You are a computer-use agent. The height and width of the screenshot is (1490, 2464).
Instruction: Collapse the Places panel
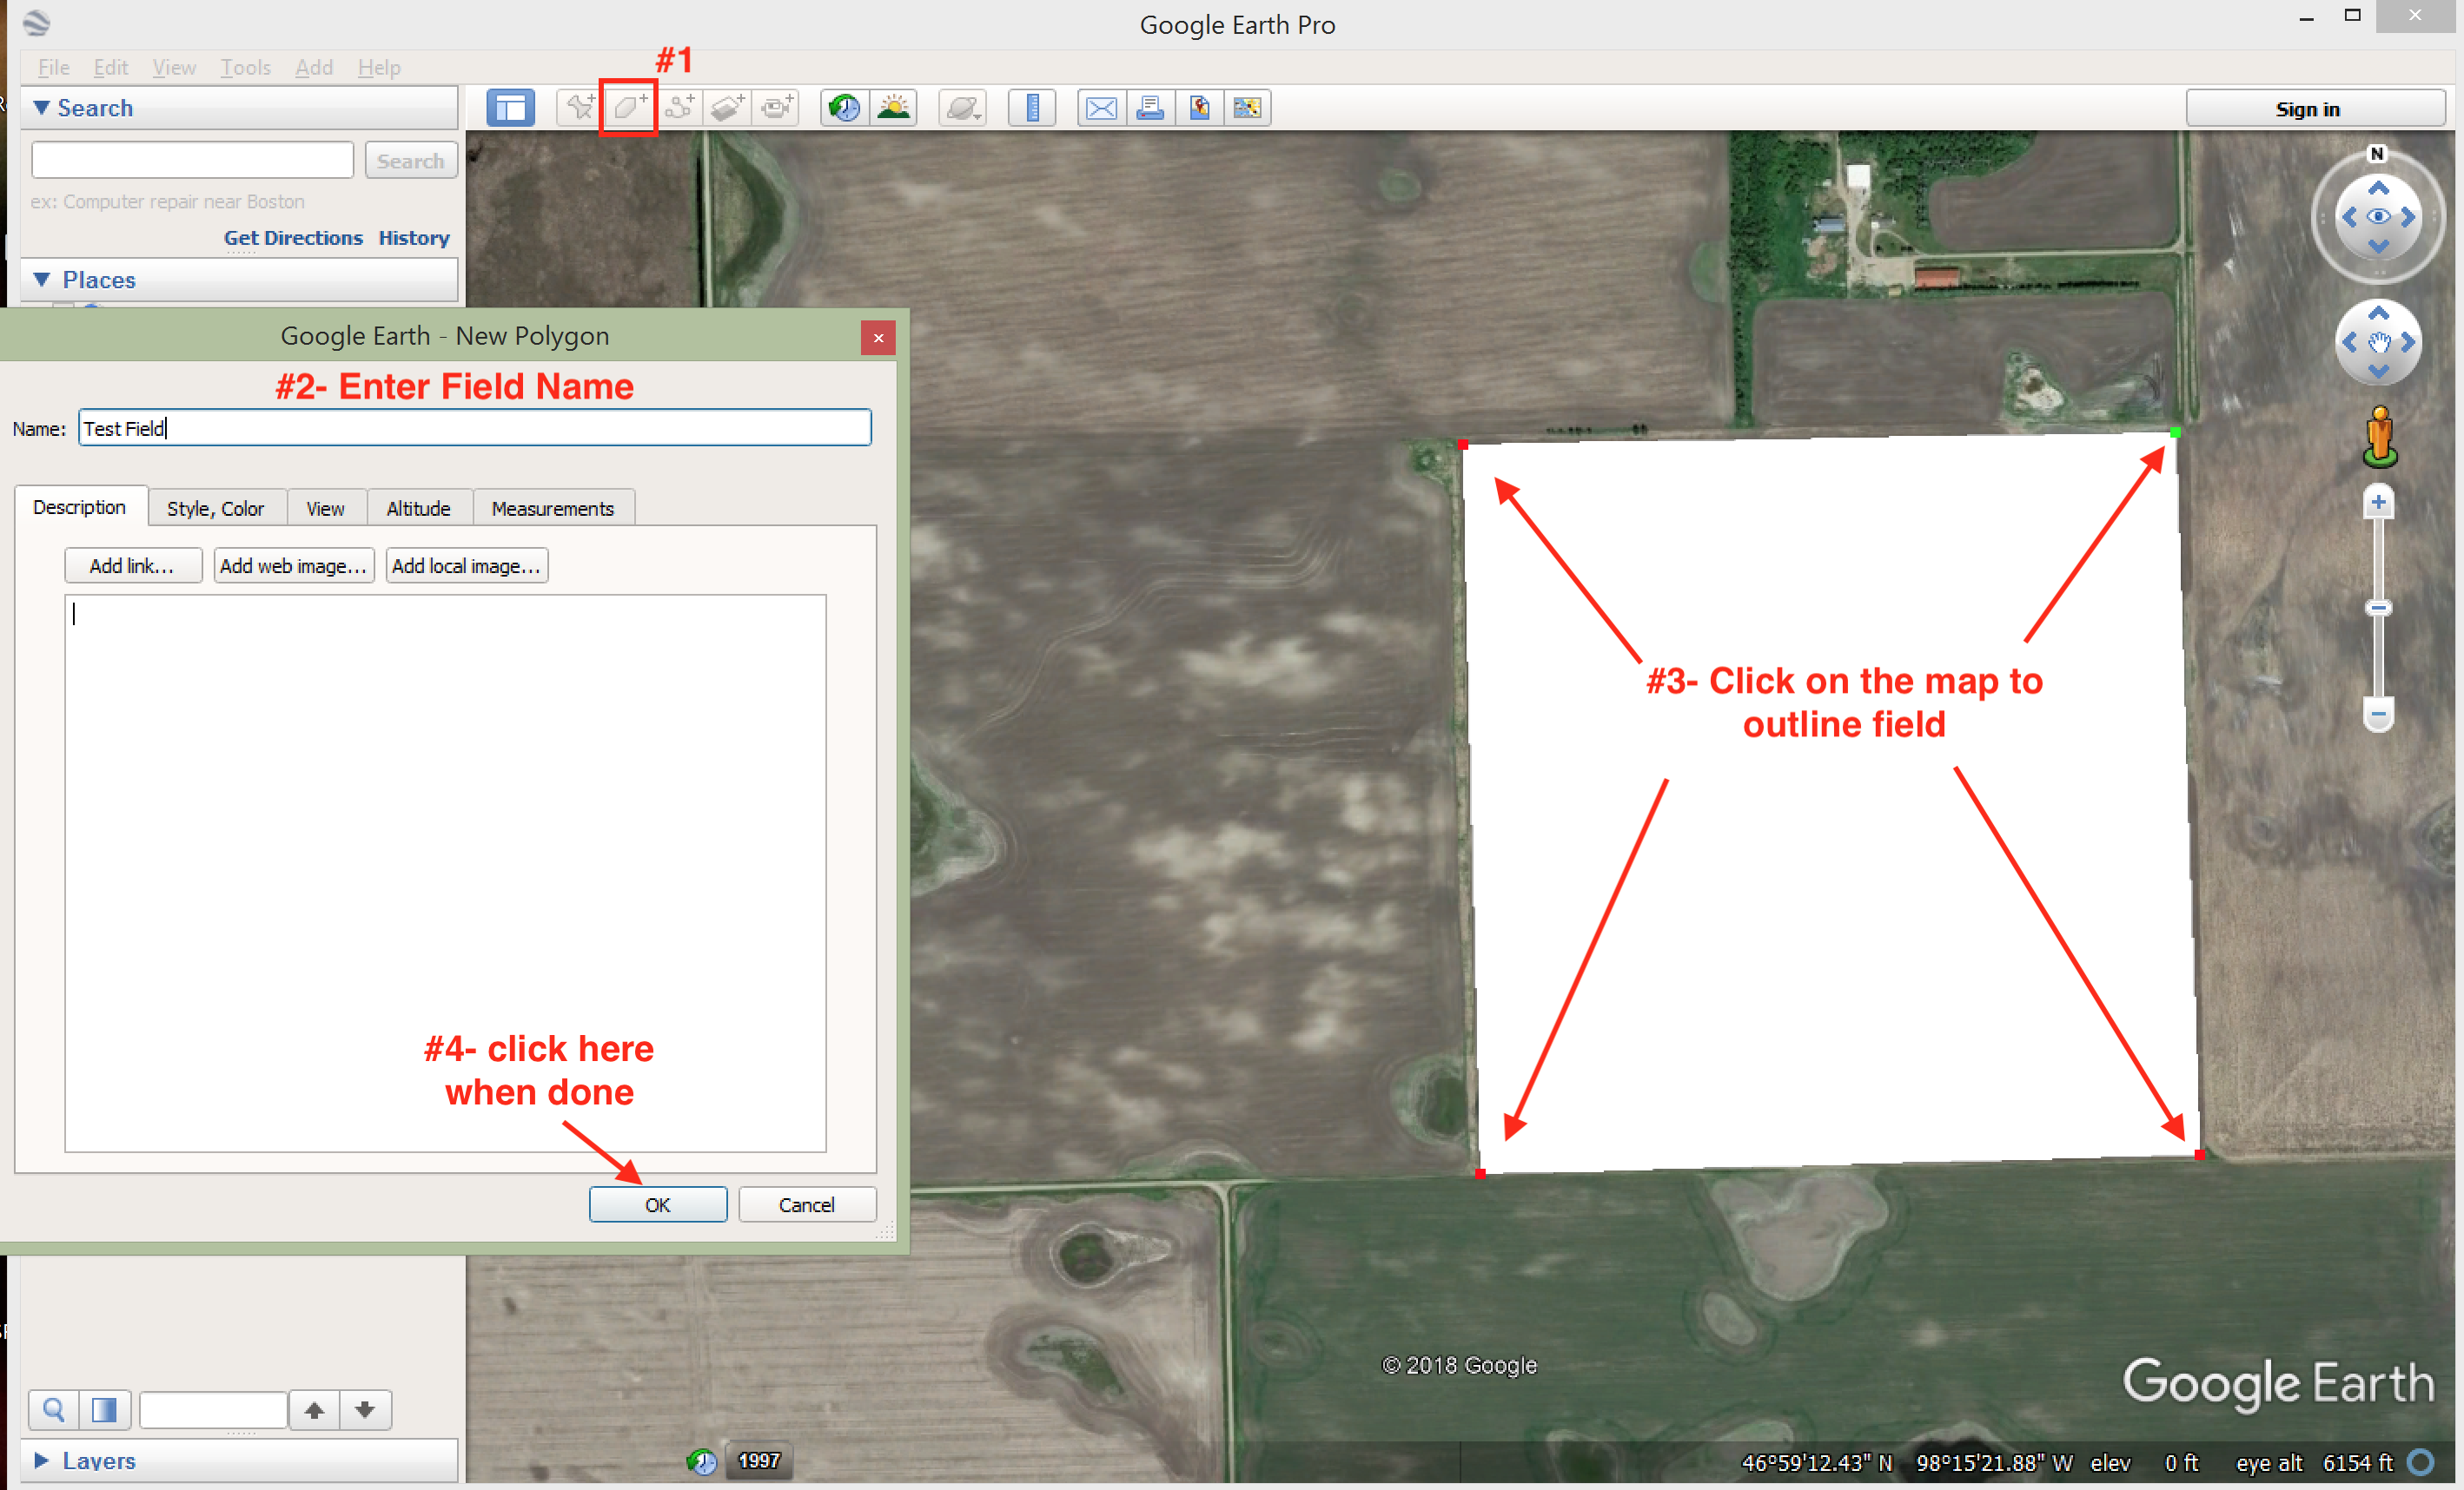click(x=41, y=279)
